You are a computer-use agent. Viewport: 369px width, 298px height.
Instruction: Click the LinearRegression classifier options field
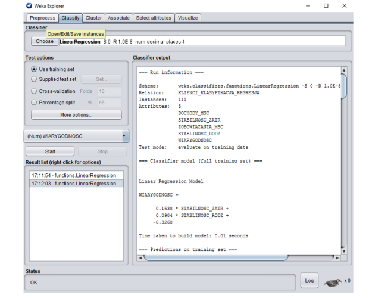(202, 41)
